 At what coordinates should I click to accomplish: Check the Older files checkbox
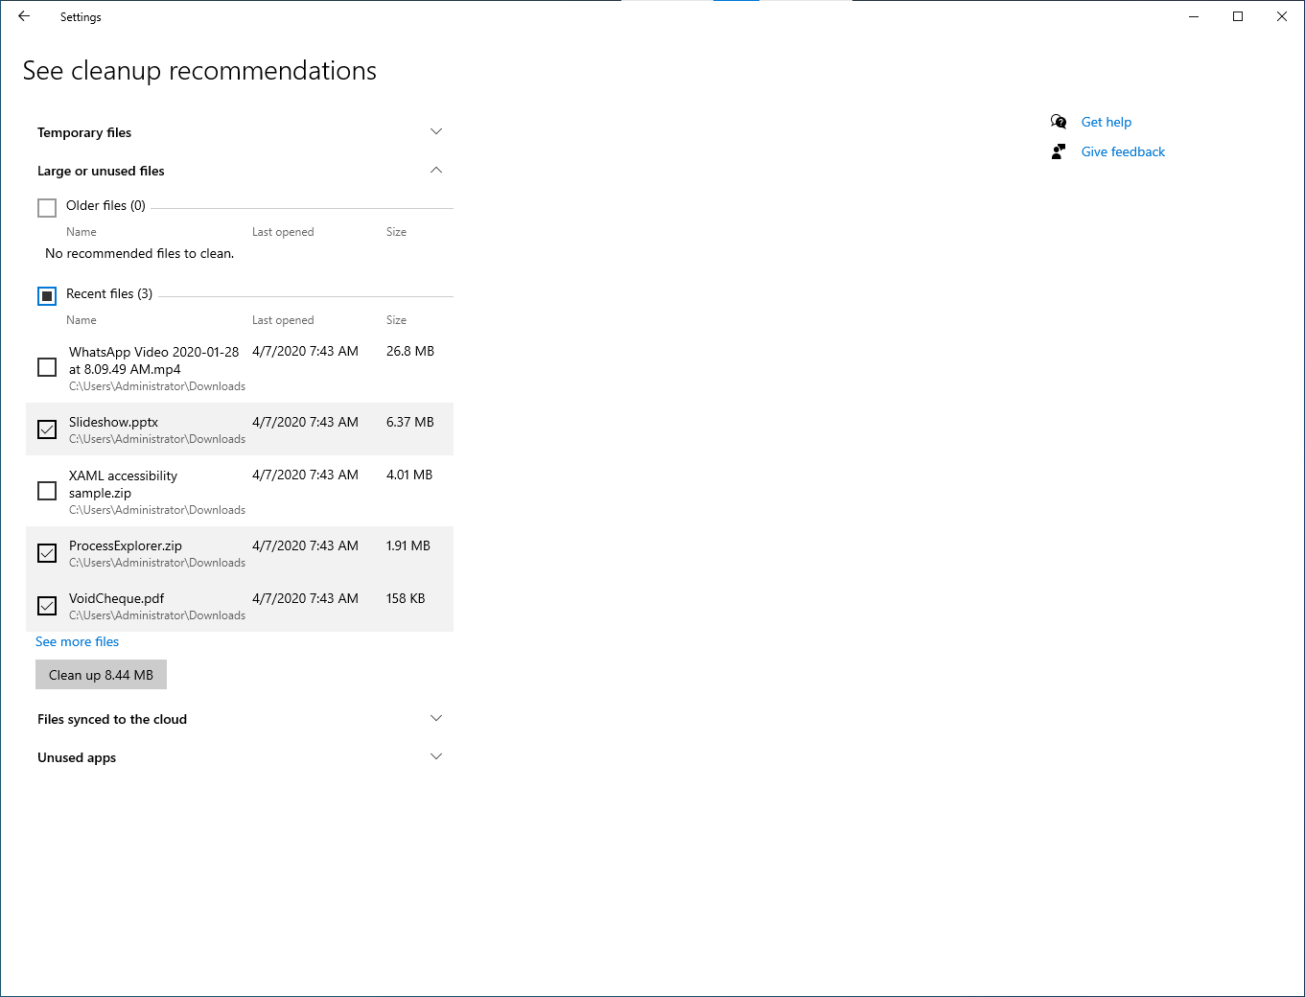[x=46, y=207]
